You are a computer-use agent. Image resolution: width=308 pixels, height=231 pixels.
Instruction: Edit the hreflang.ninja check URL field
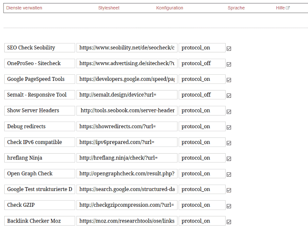[x=127, y=158]
